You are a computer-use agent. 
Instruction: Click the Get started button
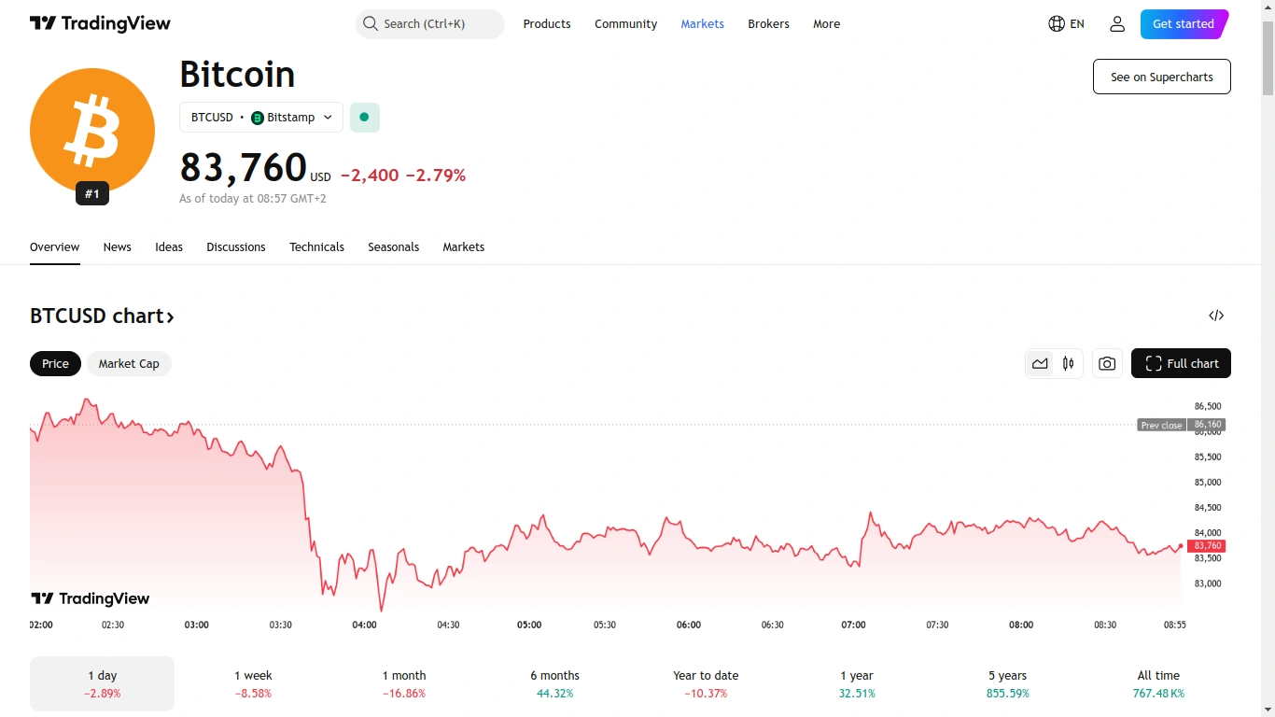point(1183,24)
